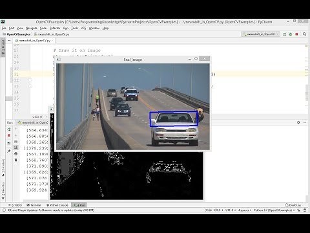
Task: Open Search Everywhere magnifier
Action: [x=304, y=34]
